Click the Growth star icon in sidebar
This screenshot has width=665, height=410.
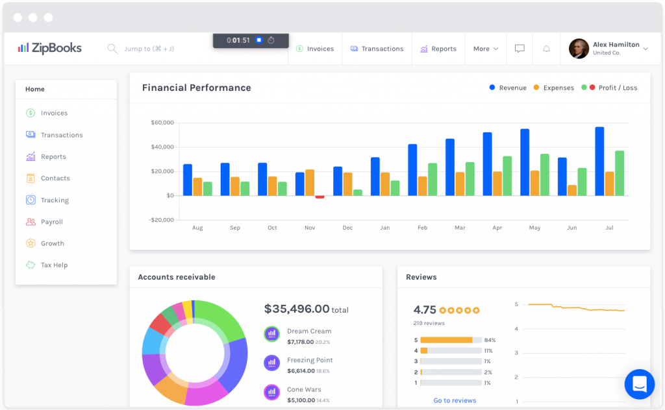[31, 243]
